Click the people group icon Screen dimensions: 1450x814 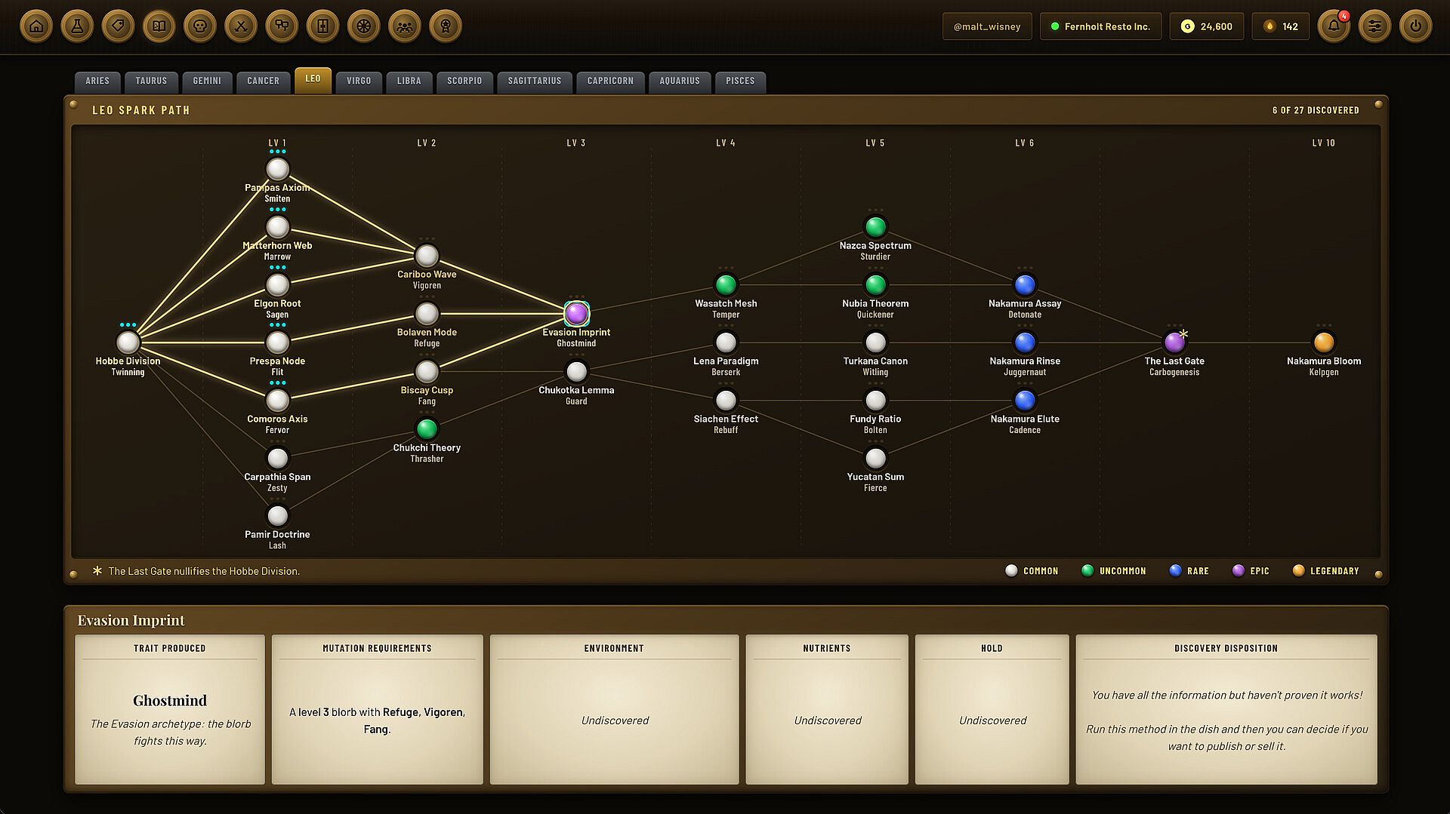405,26
